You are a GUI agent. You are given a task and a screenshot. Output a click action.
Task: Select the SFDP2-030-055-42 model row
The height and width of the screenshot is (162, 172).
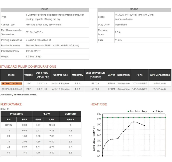tap(12, 89)
